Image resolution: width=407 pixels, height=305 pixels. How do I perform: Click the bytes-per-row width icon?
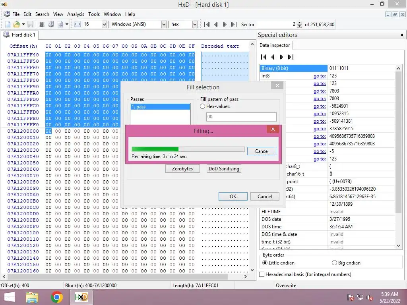click(78, 24)
